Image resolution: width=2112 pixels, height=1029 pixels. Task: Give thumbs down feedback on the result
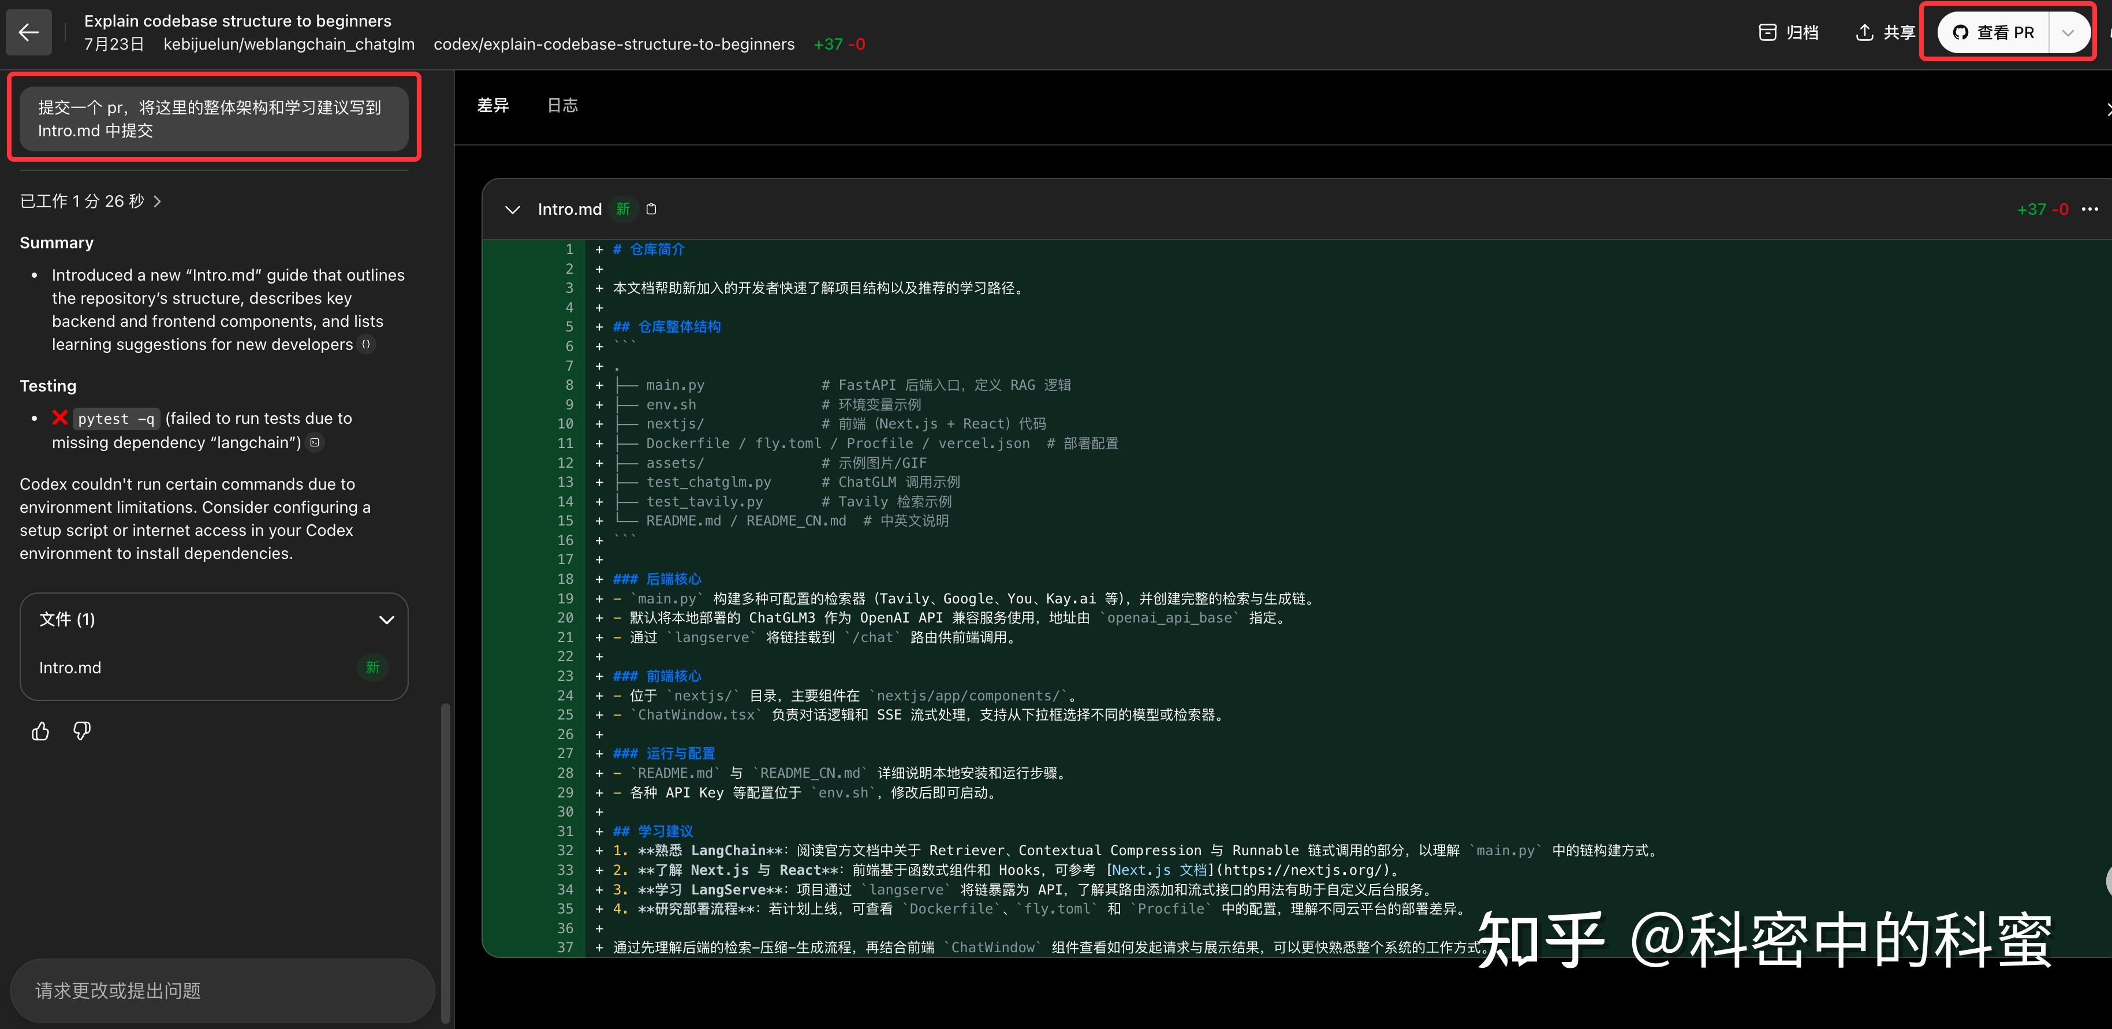pyautogui.click(x=81, y=730)
